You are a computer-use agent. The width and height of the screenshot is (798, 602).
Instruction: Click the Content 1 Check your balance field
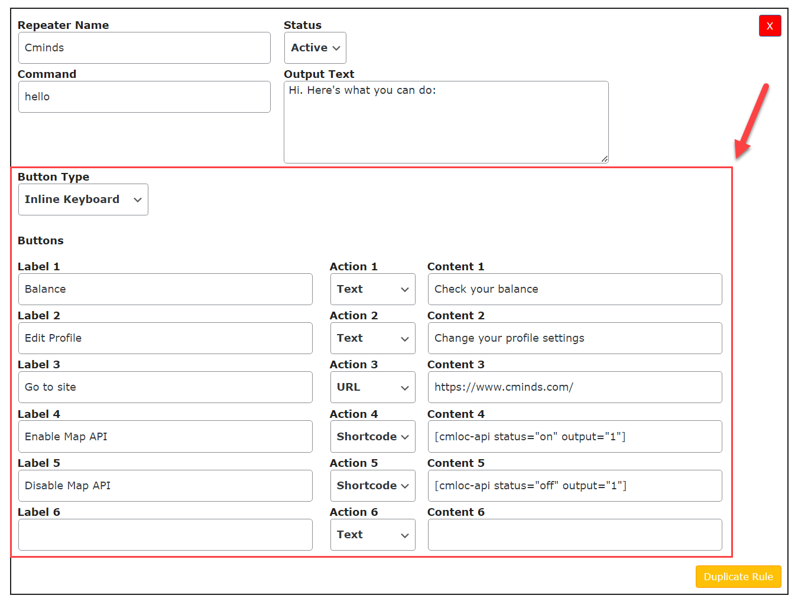(x=575, y=289)
